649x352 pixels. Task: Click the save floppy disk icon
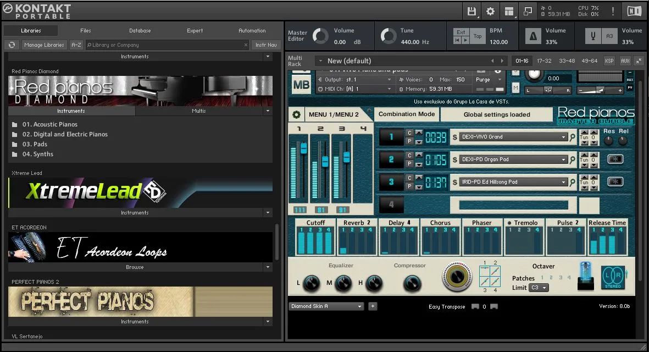[x=472, y=11]
